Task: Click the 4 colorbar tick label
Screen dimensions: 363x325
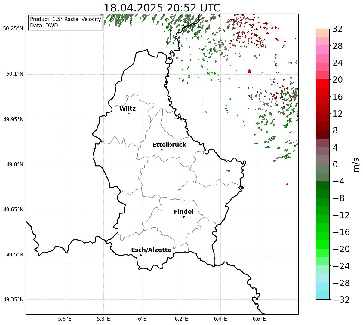Action: 335,148
